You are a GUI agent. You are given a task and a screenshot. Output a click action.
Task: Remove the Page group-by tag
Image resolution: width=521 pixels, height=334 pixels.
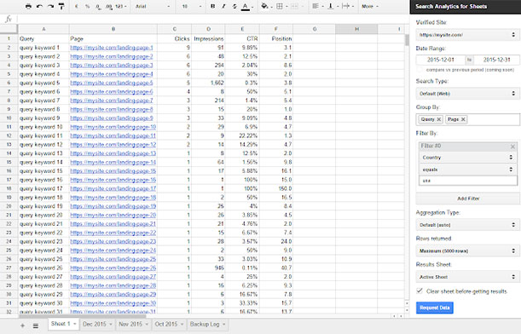point(463,119)
